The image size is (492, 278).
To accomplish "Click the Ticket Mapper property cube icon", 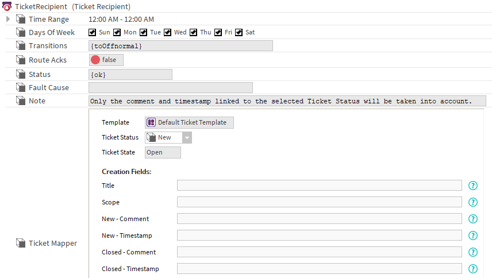I will [x=21, y=243].
